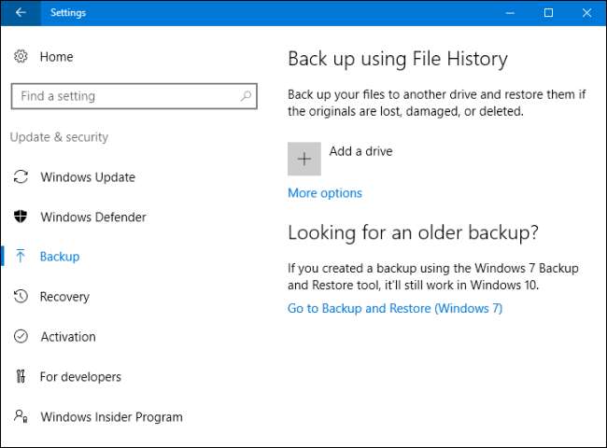Click the Windows Defender shield icon
Image resolution: width=607 pixels, height=448 pixels.
pyautogui.click(x=21, y=217)
